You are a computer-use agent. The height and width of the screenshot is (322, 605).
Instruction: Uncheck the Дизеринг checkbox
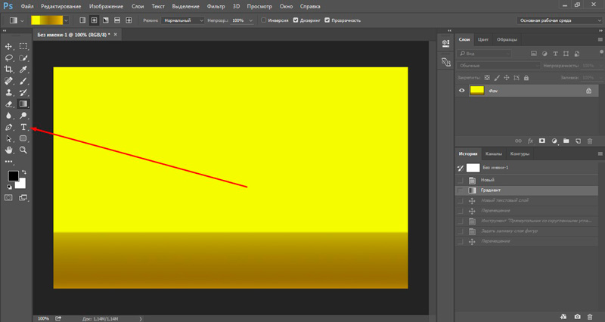coord(296,20)
